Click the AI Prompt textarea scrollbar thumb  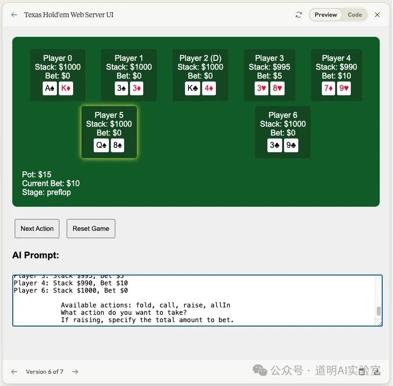pyautogui.click(x=378, y=311)
